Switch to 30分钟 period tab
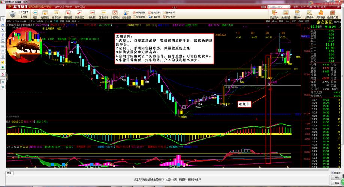 [x=40, y=21]
